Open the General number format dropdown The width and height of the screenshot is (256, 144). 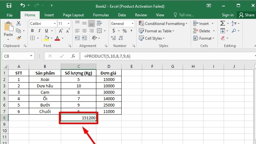coord(132,23)
